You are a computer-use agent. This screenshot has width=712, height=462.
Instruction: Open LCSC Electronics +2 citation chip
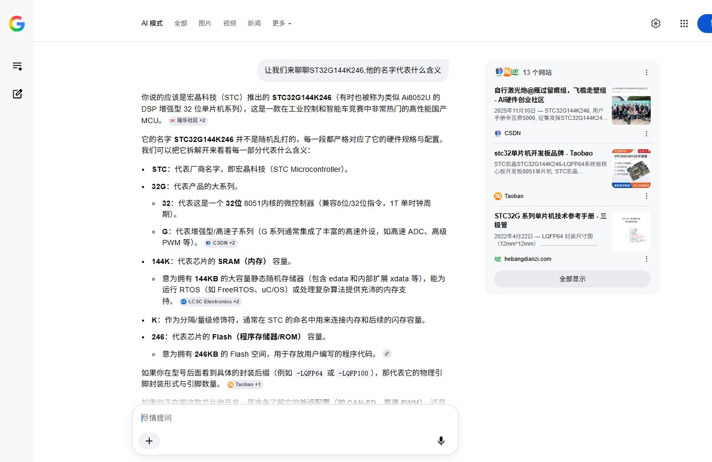[210, 302]
